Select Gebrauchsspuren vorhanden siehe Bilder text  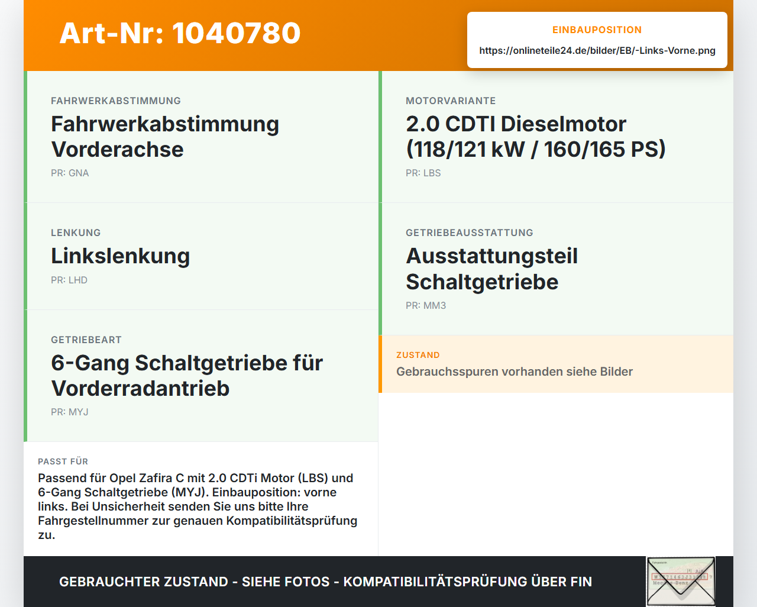click(x=515, y=372)
